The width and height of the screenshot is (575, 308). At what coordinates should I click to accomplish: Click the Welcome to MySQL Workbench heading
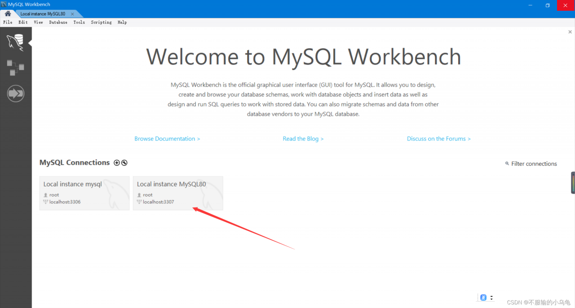(x=304, y=57)
